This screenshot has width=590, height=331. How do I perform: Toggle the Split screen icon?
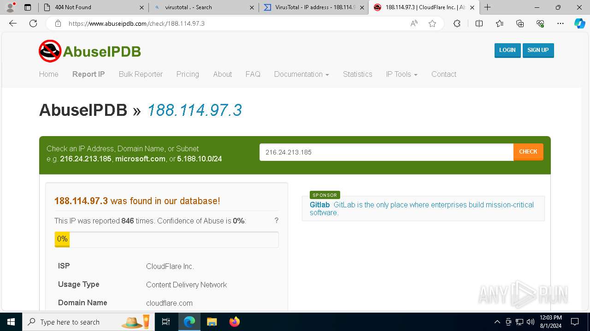(x=479, y=23)
